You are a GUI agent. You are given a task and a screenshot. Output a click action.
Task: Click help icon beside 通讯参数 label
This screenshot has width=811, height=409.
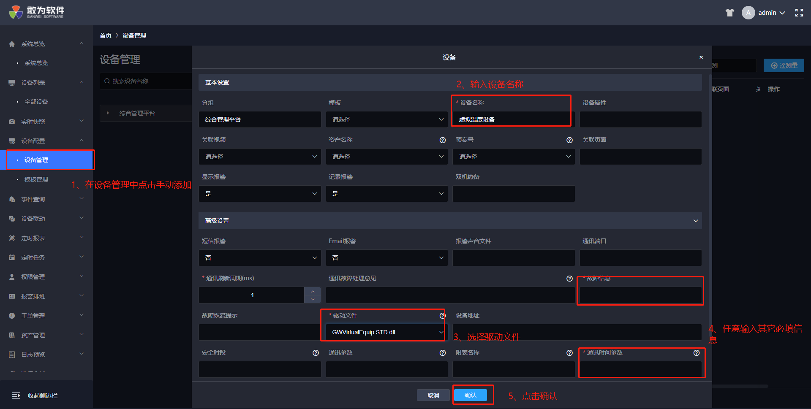(442, 353)
